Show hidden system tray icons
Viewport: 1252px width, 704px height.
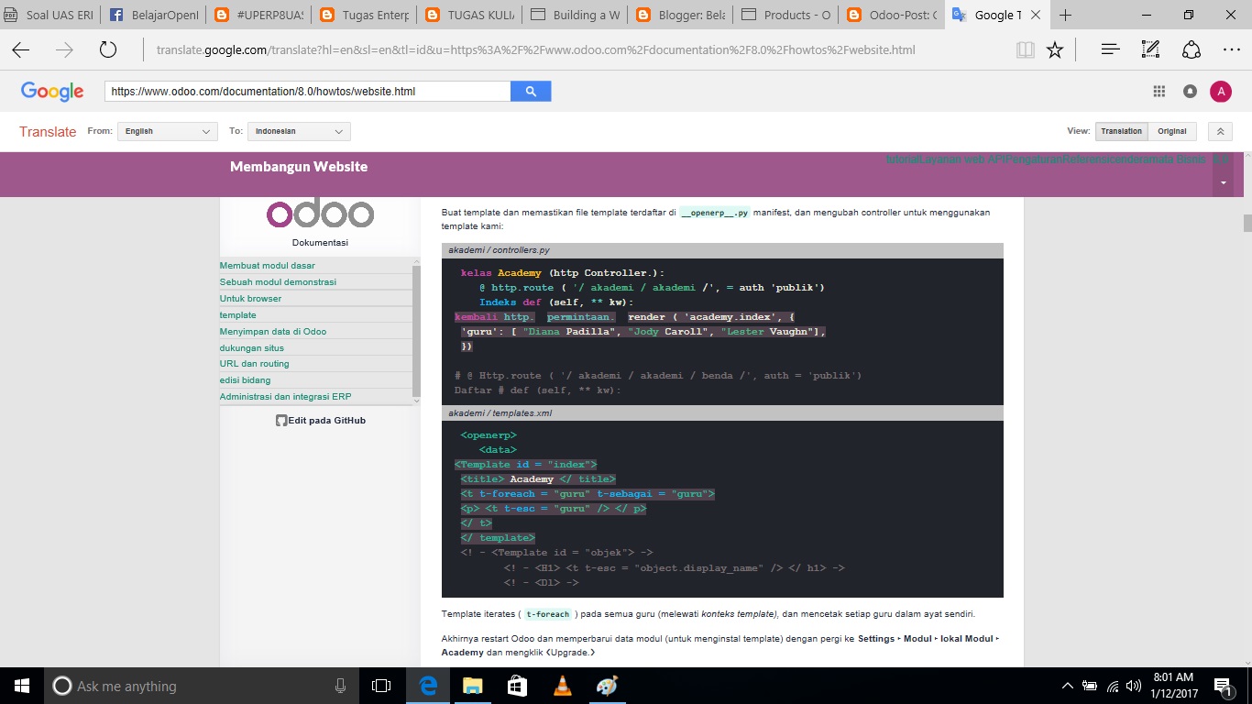pos(1067,686)
